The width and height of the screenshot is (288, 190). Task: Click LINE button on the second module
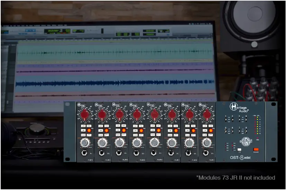coord(100,130)
